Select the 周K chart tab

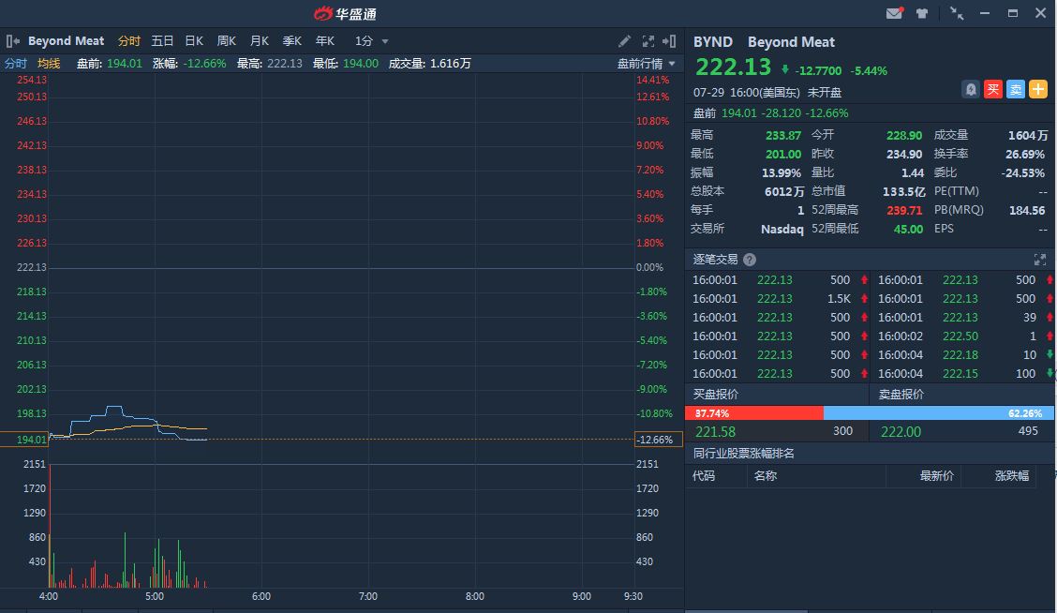[x=227, y=41]
